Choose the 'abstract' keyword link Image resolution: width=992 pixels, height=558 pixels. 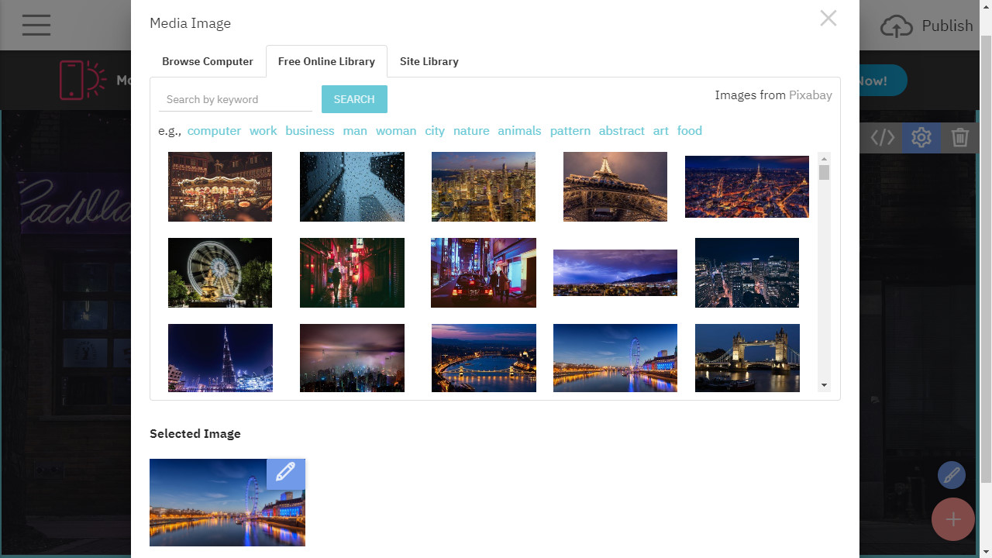(x=622, y=131)
